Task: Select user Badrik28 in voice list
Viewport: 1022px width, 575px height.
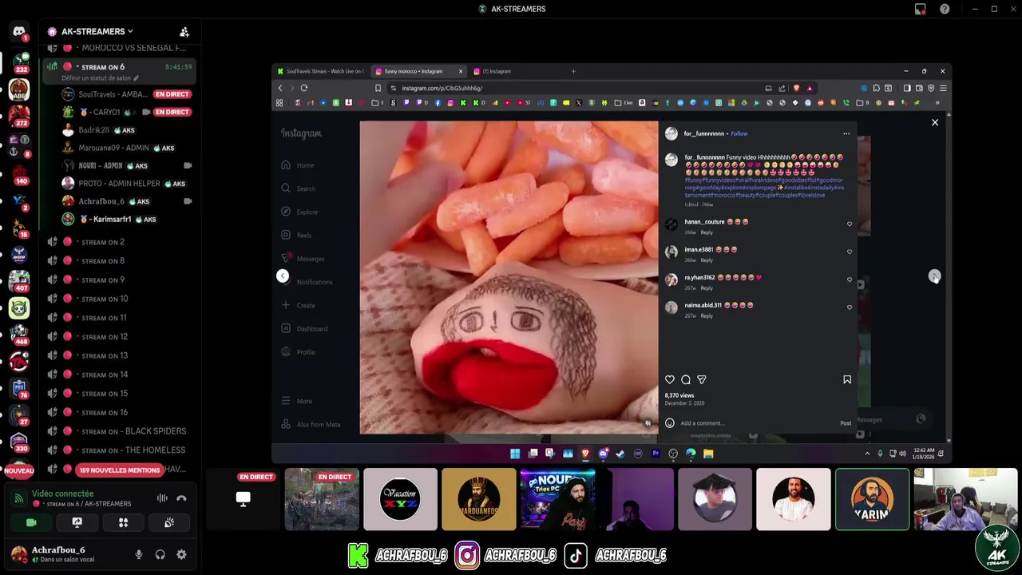Action: [128, 130]
